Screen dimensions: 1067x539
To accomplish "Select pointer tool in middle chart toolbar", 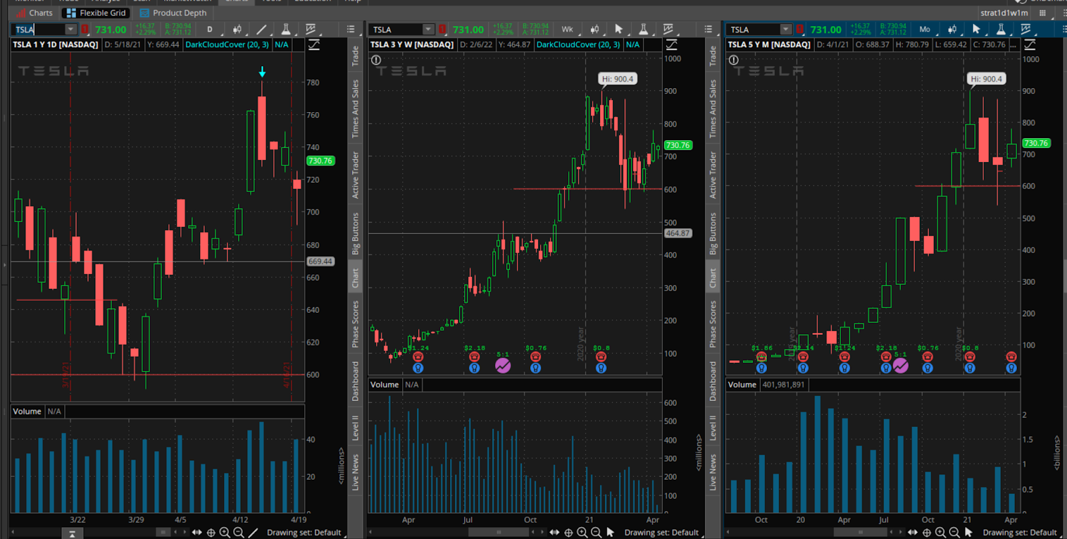I will [x=619, y=29].
